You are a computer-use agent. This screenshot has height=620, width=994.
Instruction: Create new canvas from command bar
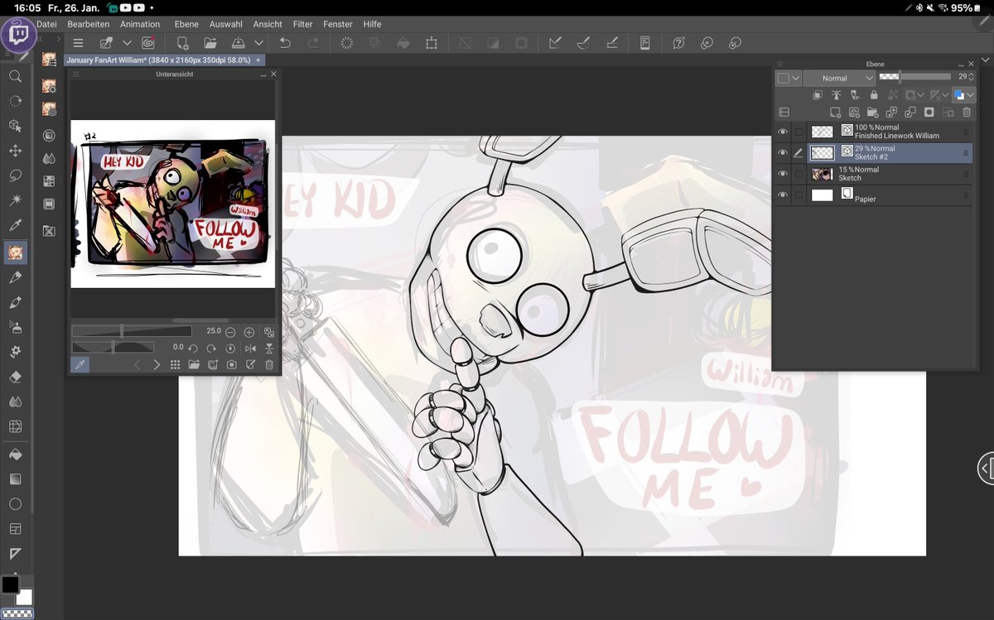click(182, 43)
